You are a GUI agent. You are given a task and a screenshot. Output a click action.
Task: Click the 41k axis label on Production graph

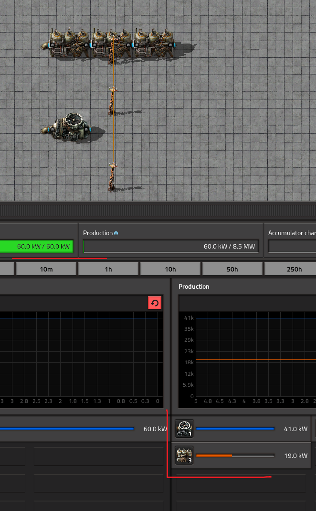pyautogui.click(x=189, y=318)
